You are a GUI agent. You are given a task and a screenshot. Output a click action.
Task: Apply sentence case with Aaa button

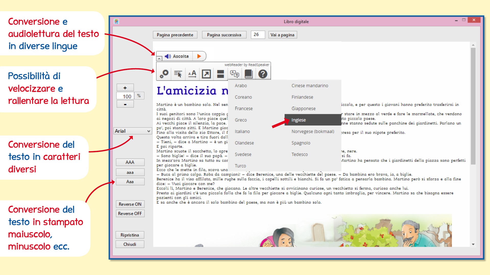tap(130, 182)
